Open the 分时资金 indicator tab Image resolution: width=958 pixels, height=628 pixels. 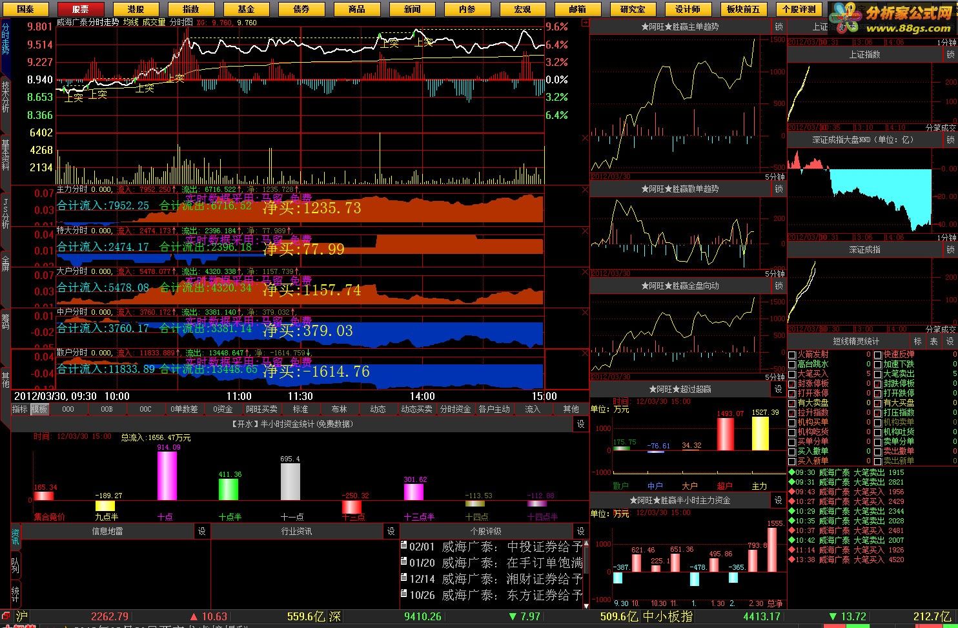point(455,409)
